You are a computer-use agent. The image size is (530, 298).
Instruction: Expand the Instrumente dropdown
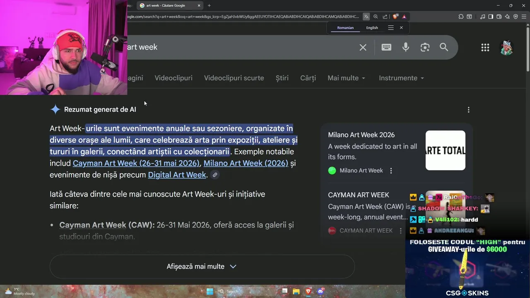coord(402,78)
